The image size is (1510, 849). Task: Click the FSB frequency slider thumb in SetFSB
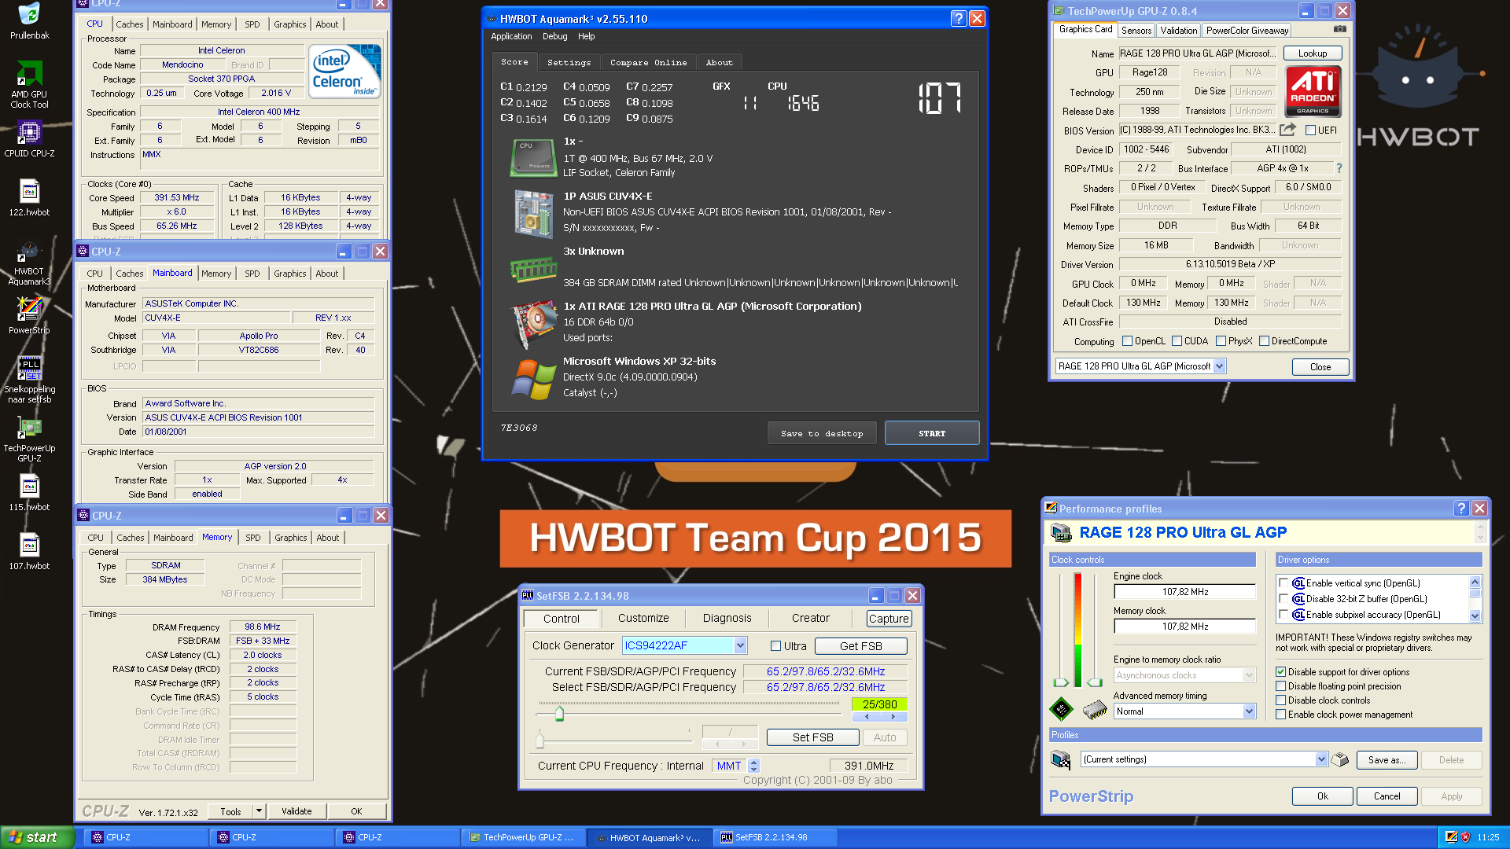559,714
